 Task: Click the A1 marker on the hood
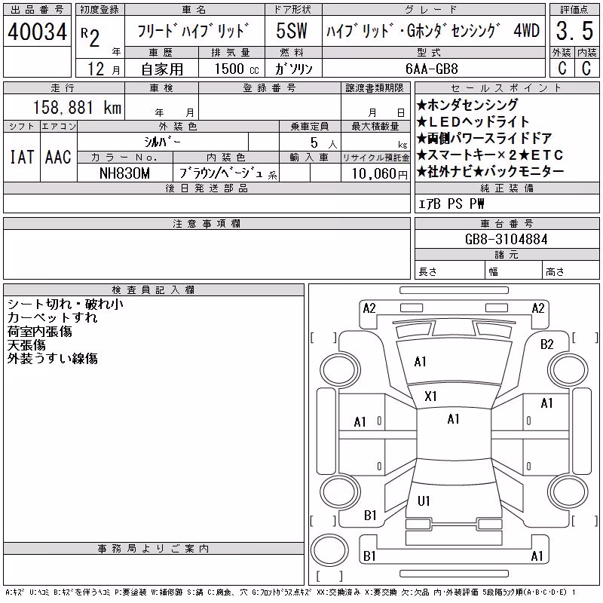coord(420,362)
